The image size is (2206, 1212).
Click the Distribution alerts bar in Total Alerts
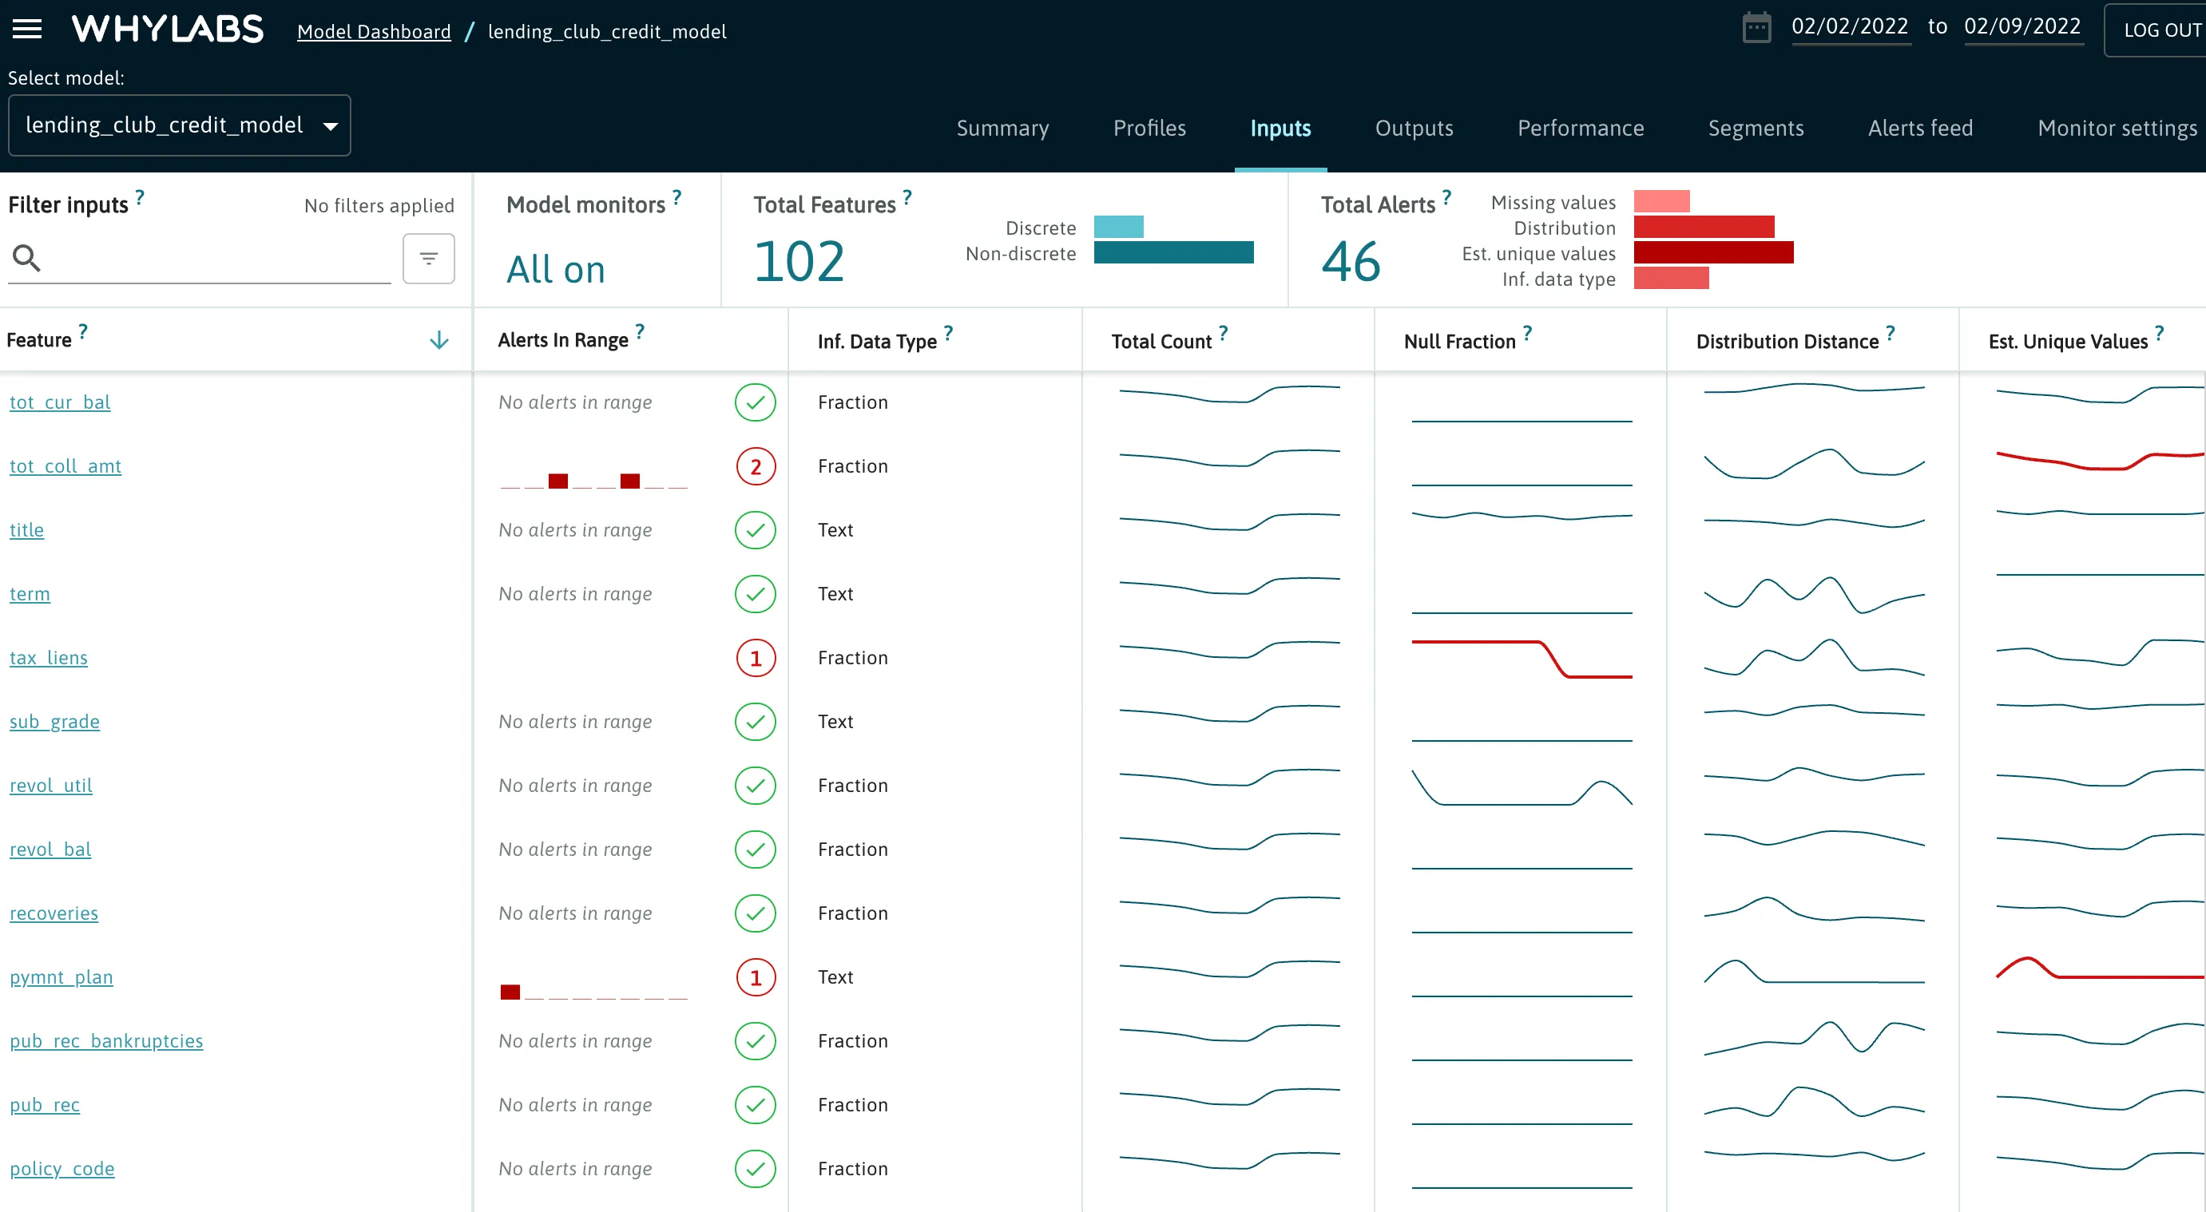(x=1704, y=227)
